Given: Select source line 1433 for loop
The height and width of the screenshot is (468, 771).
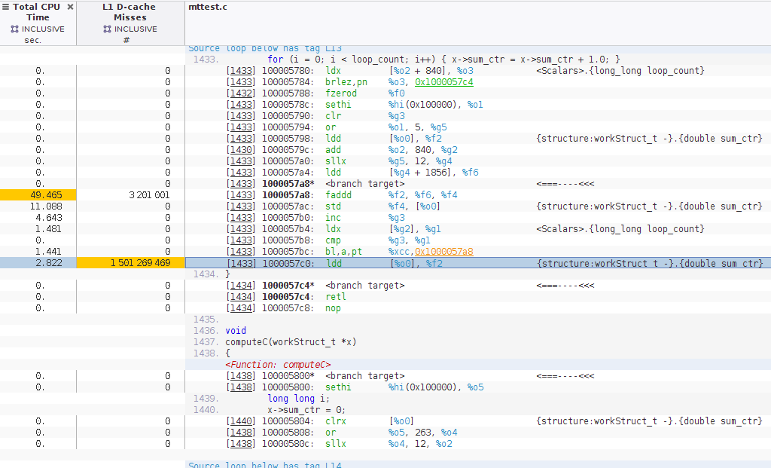Looking at the screenshot, I should coord(443,60).
